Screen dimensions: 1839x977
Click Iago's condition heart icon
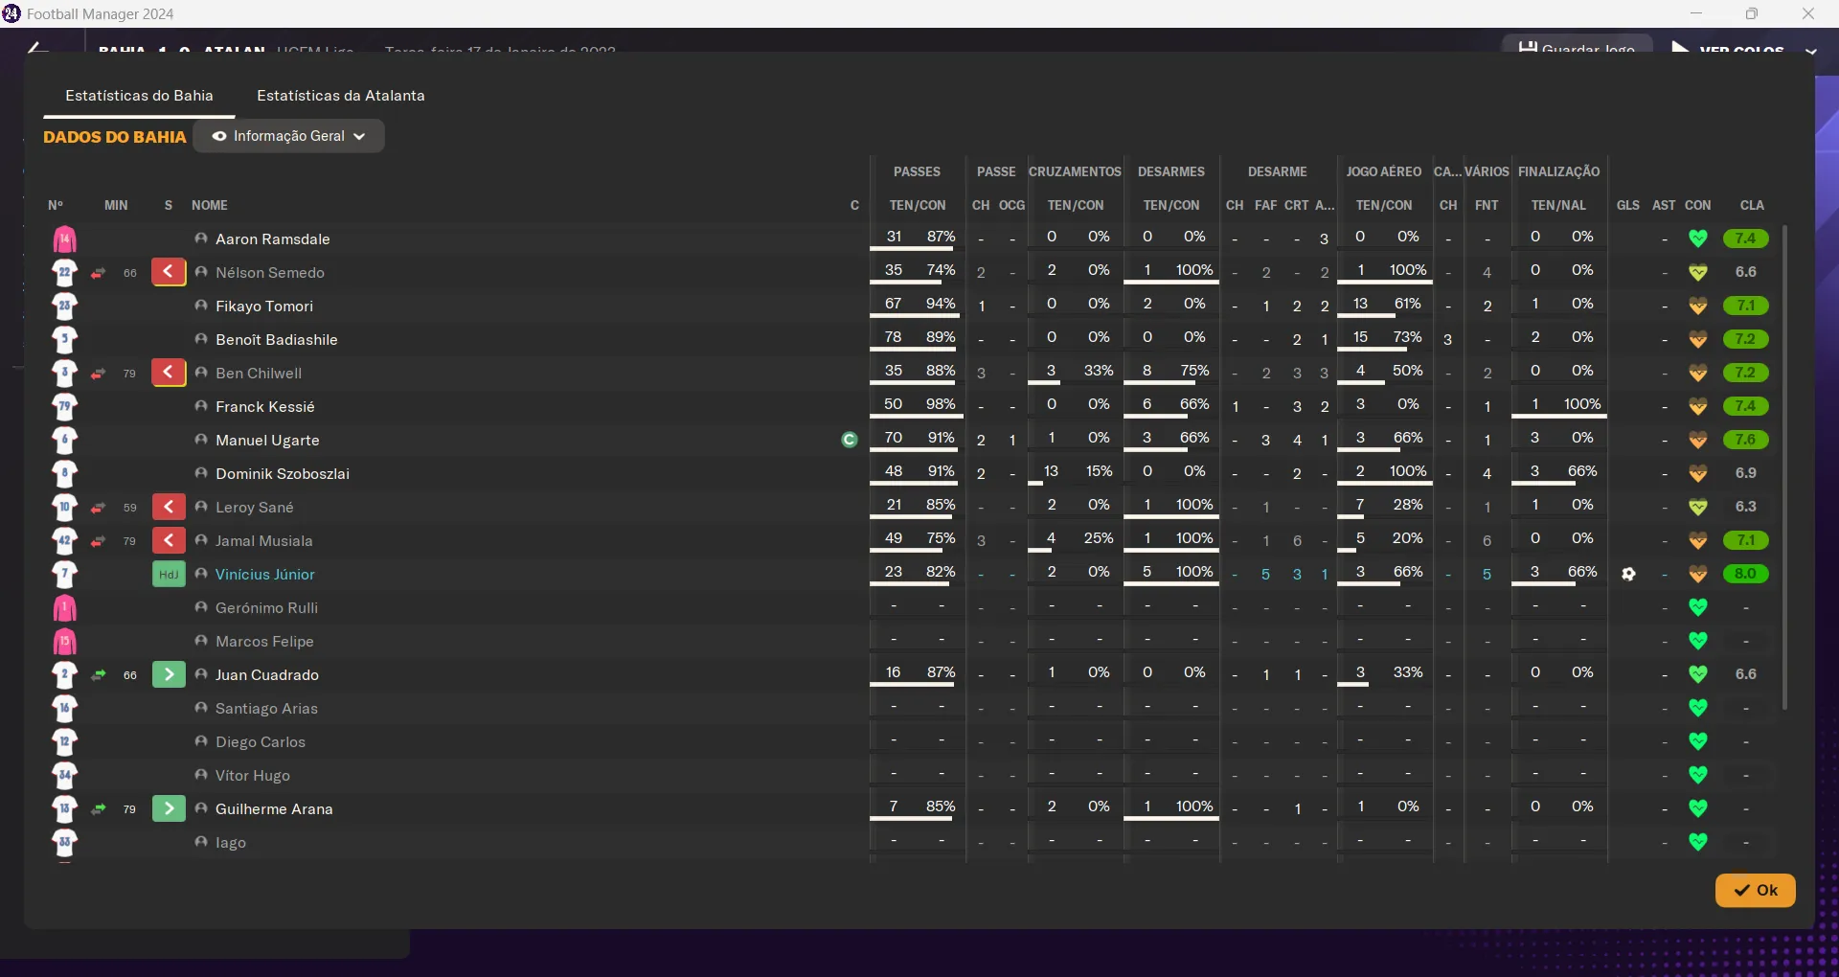click(x=1698, y=842)
